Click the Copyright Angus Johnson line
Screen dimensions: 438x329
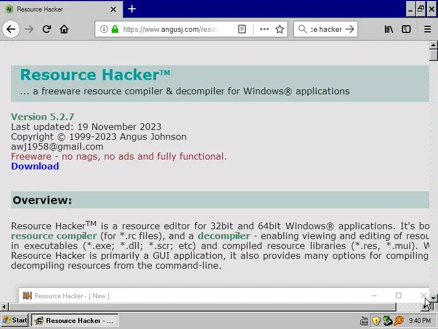click(99, 137)
